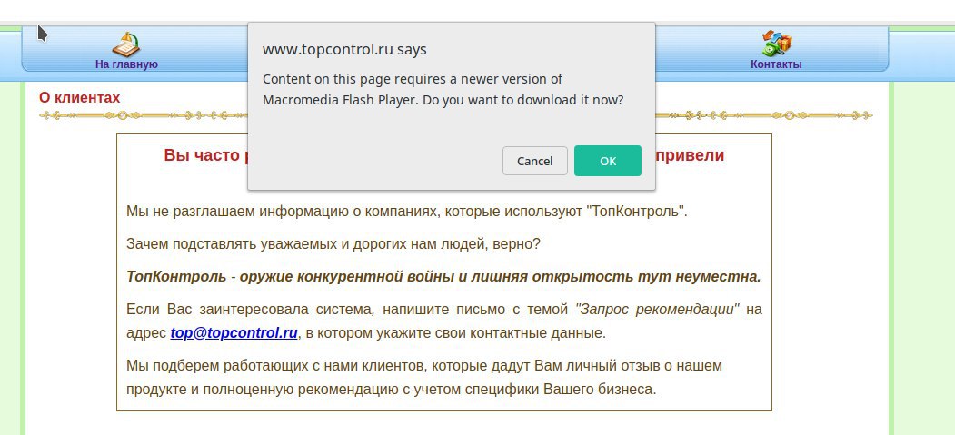This screenshot has width=955, height=435.
Task: Click OK in the Flash Player dialog
Action: point(607,161)
